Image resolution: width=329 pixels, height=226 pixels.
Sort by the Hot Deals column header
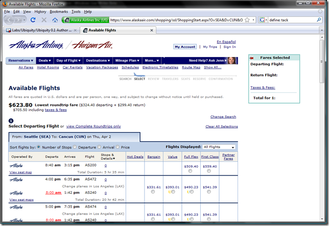click(x=135, y=157)
